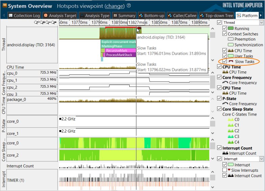Select the android.display (TID: 3164) row
Image resolution: width=265 pixels, height=191 pixels.
(x=32, y=45)
